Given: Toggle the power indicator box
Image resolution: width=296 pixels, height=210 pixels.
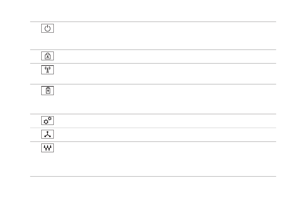Looking at the screenshot, I should point(48,28).
